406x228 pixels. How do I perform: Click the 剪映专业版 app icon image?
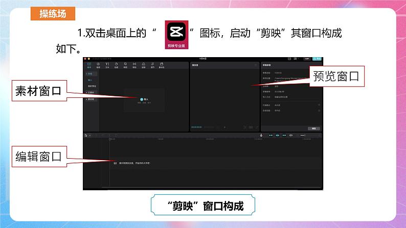176,35
